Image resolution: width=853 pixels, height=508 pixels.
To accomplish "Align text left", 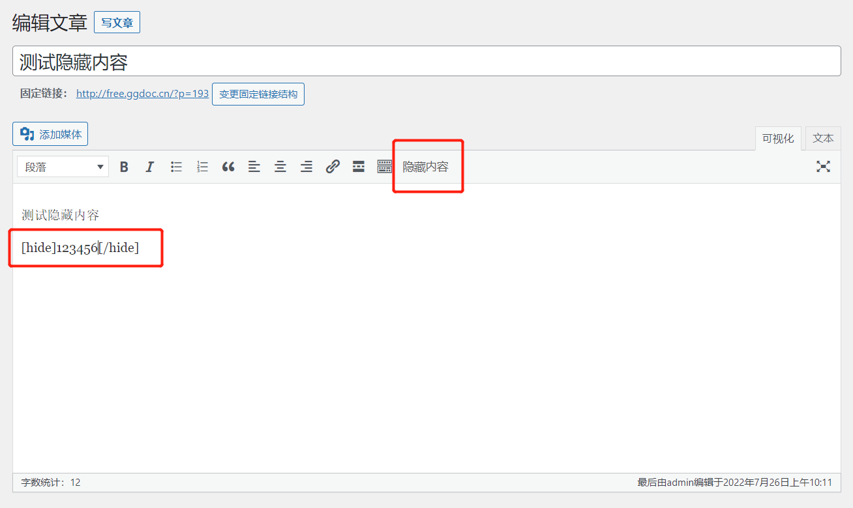I will [x=254, y=167].
